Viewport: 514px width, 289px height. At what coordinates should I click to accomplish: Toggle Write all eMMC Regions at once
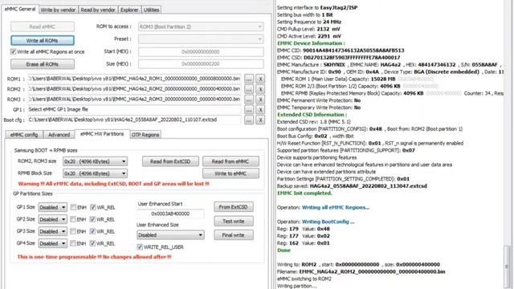point(13,51)
